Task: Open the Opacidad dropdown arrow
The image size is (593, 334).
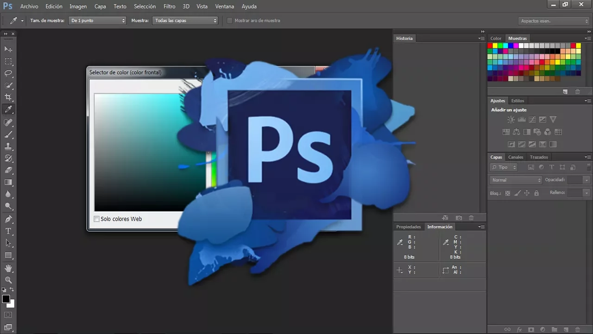Action: coord(587,180)
